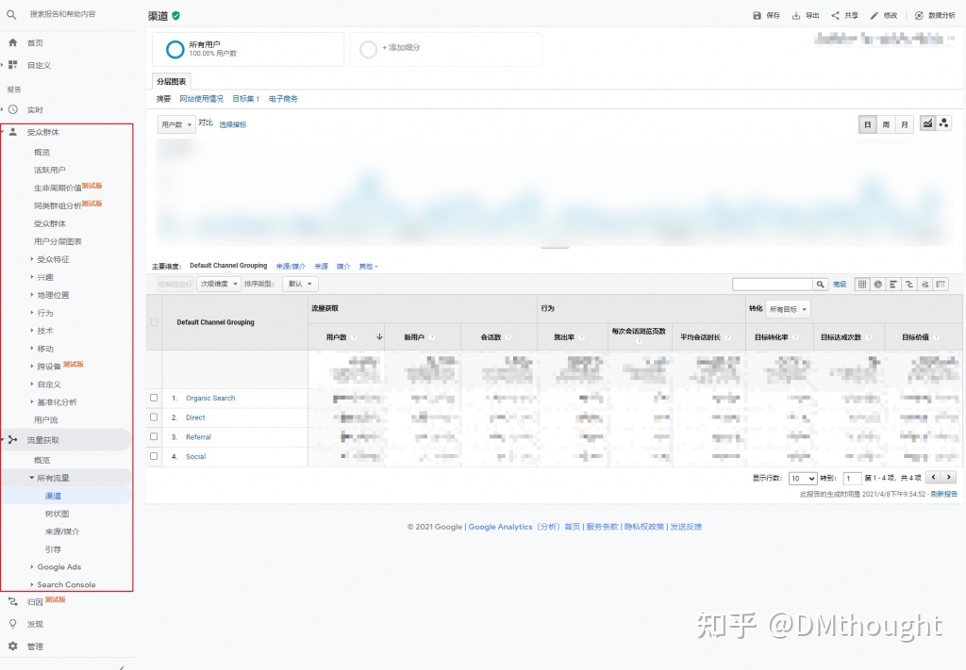The width and height of the screenshot is (966, 670).
Task: Go to next page arrow in pagination
Action: [x=949, y=477]
